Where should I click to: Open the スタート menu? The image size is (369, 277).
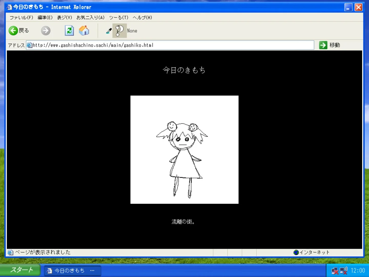[x=20, y=270]
